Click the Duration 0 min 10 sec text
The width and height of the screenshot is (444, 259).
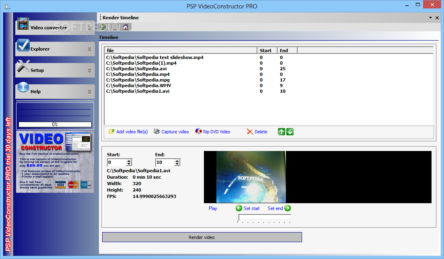(147, 177)
